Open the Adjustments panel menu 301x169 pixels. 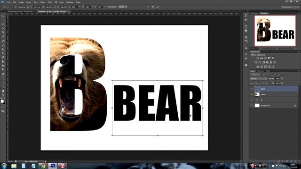[x=299, y=52]
